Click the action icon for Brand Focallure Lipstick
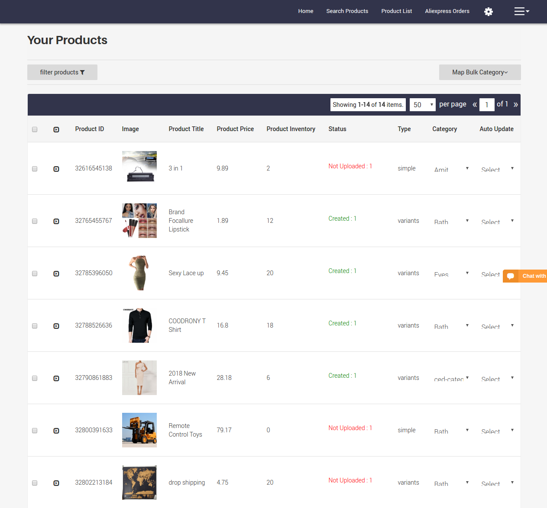 56,221
